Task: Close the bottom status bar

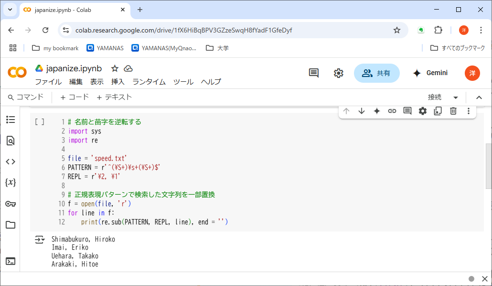Action: [485, 279]
